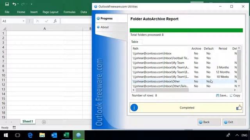Select the Inbox\Other row
The width and height of the screenshot is (250, 140).
tap(184, 81)
